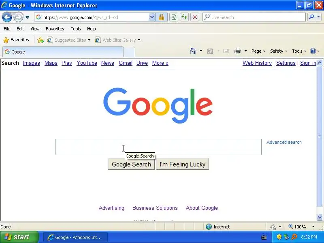The image size is (324, 243).
Task: Open the About Google footer link
Action: pos(202,208)
